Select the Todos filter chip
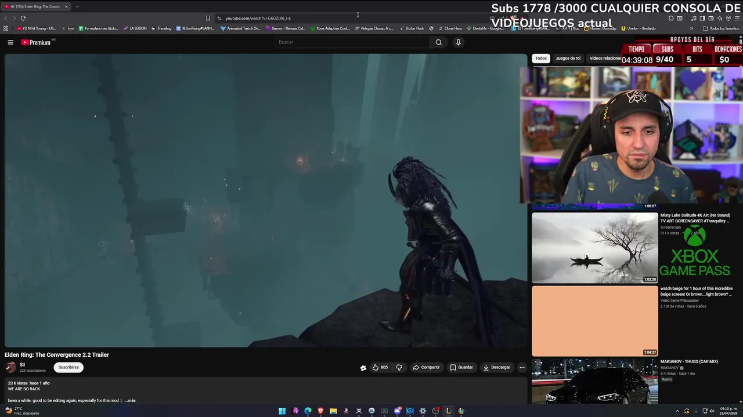Image resolution: width=743 pixels, height=417 pixels. click(541, 58)
